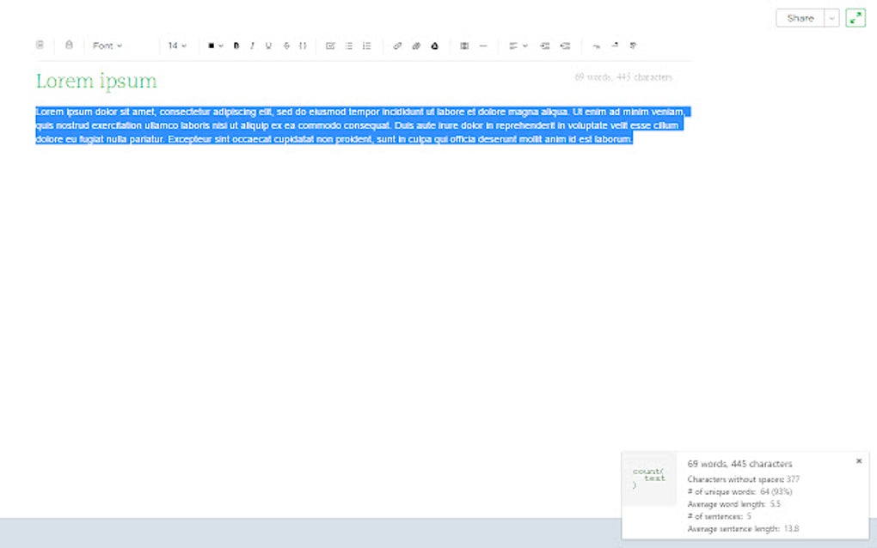Viewport: 877px width, 548px height.
Task: Apply strikethrough to the text
Action: (285, 46)
